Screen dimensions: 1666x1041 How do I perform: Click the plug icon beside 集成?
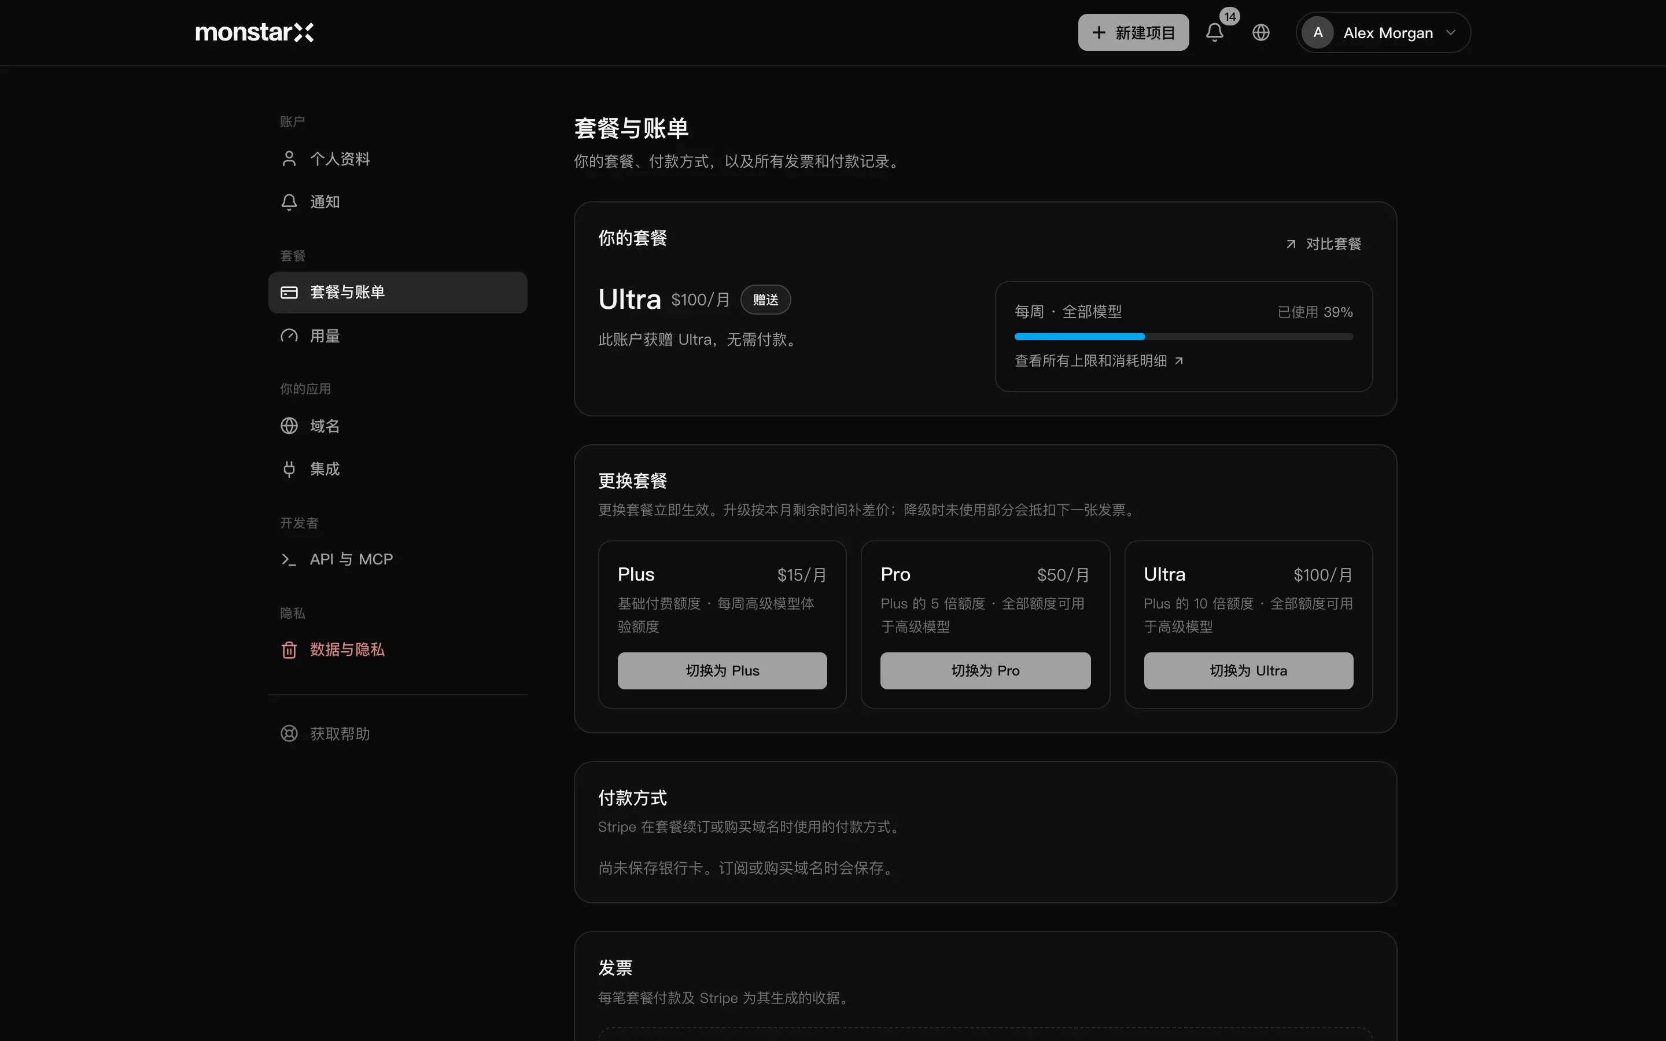(x=289, y=469)
